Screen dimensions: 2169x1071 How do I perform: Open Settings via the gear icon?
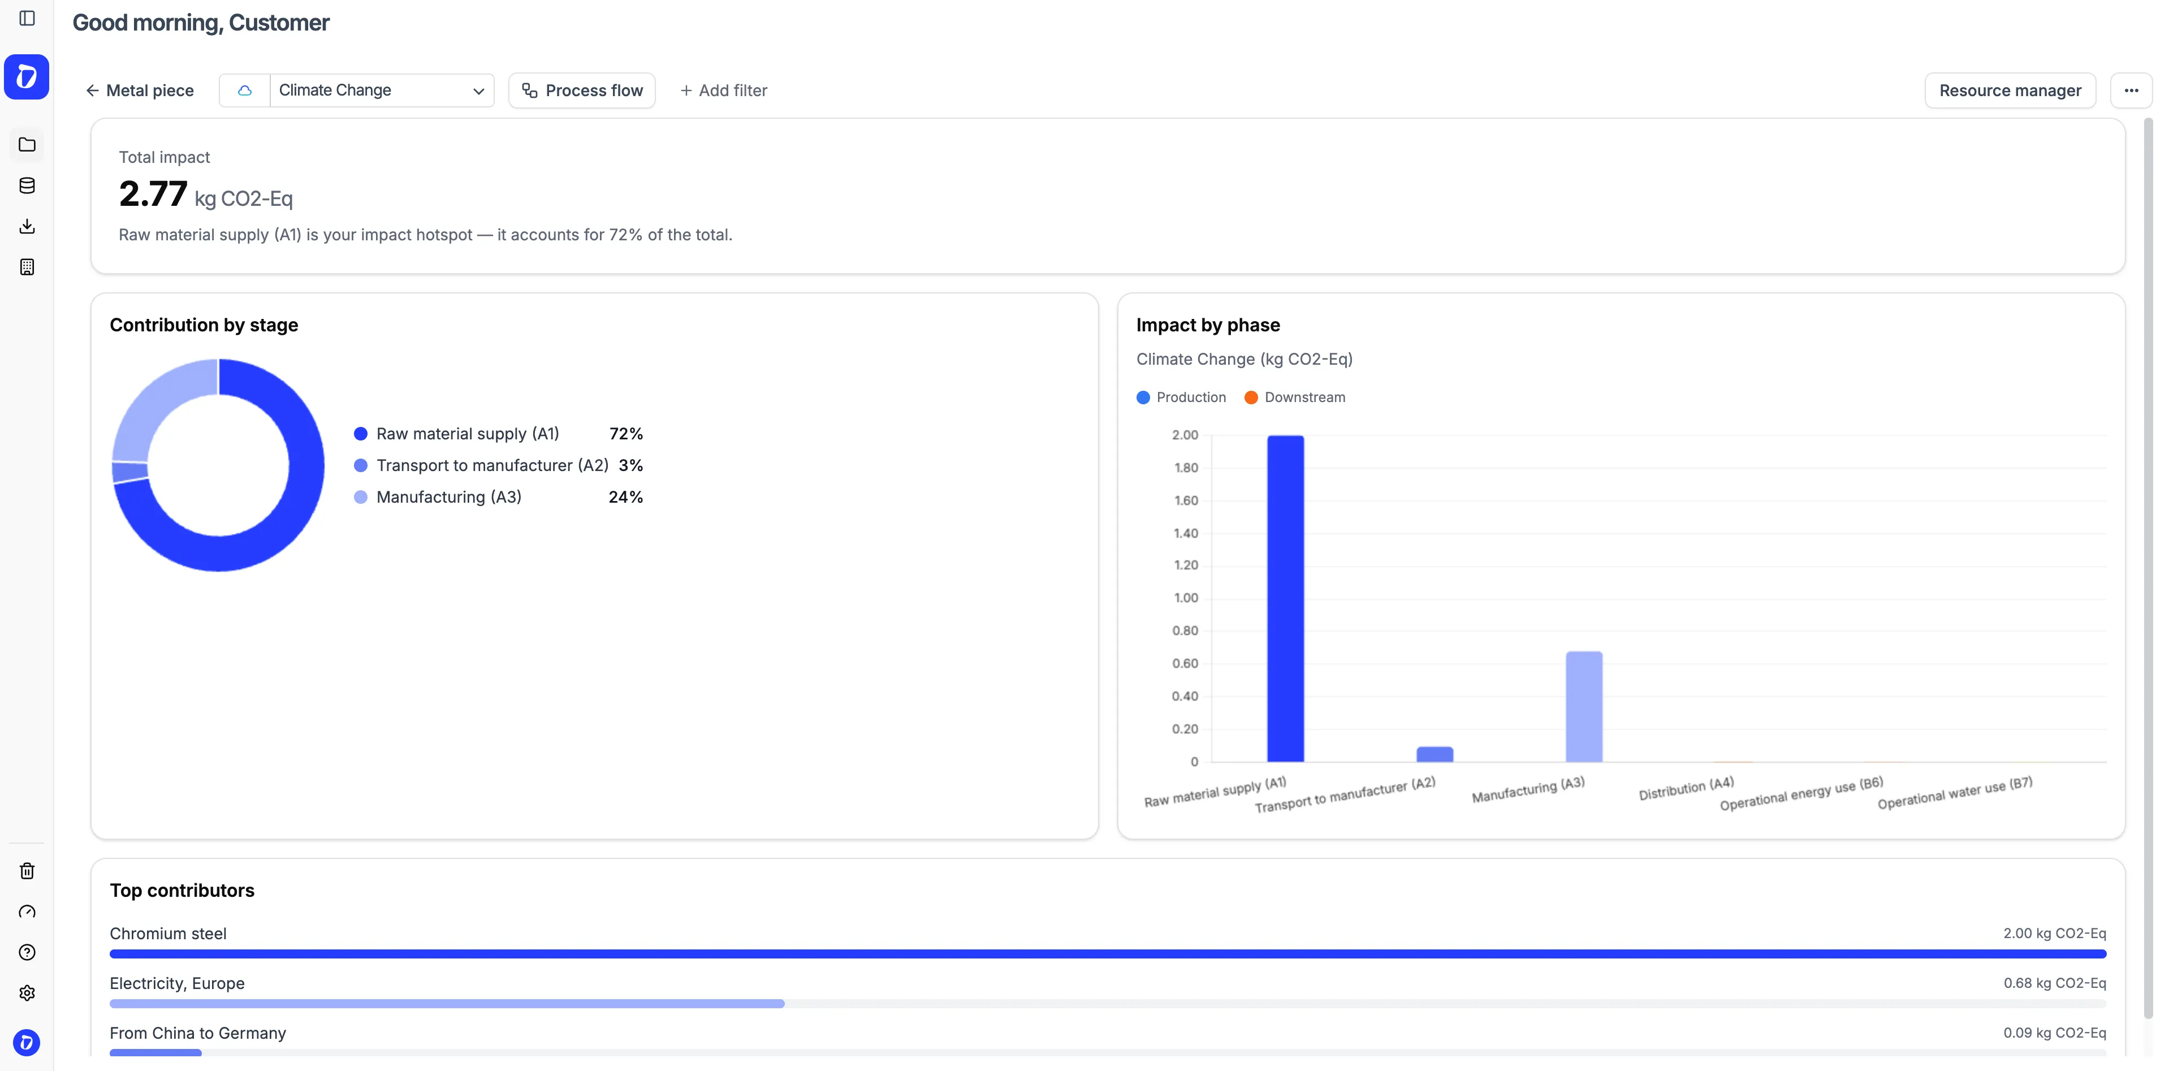pyautogui.click(x=26, y=993)
